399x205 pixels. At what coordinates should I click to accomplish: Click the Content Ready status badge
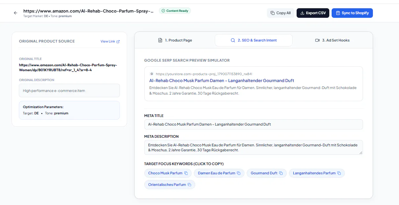175,11
